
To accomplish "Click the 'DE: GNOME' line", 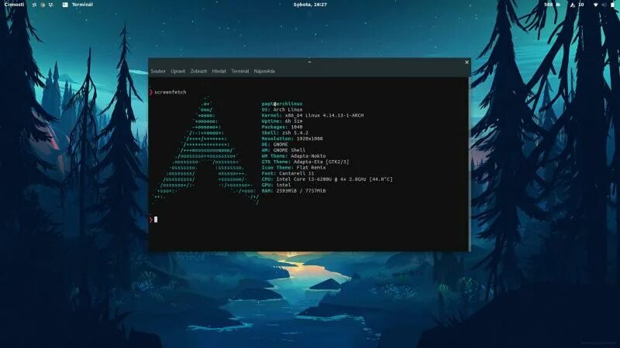I will [274, 145].
